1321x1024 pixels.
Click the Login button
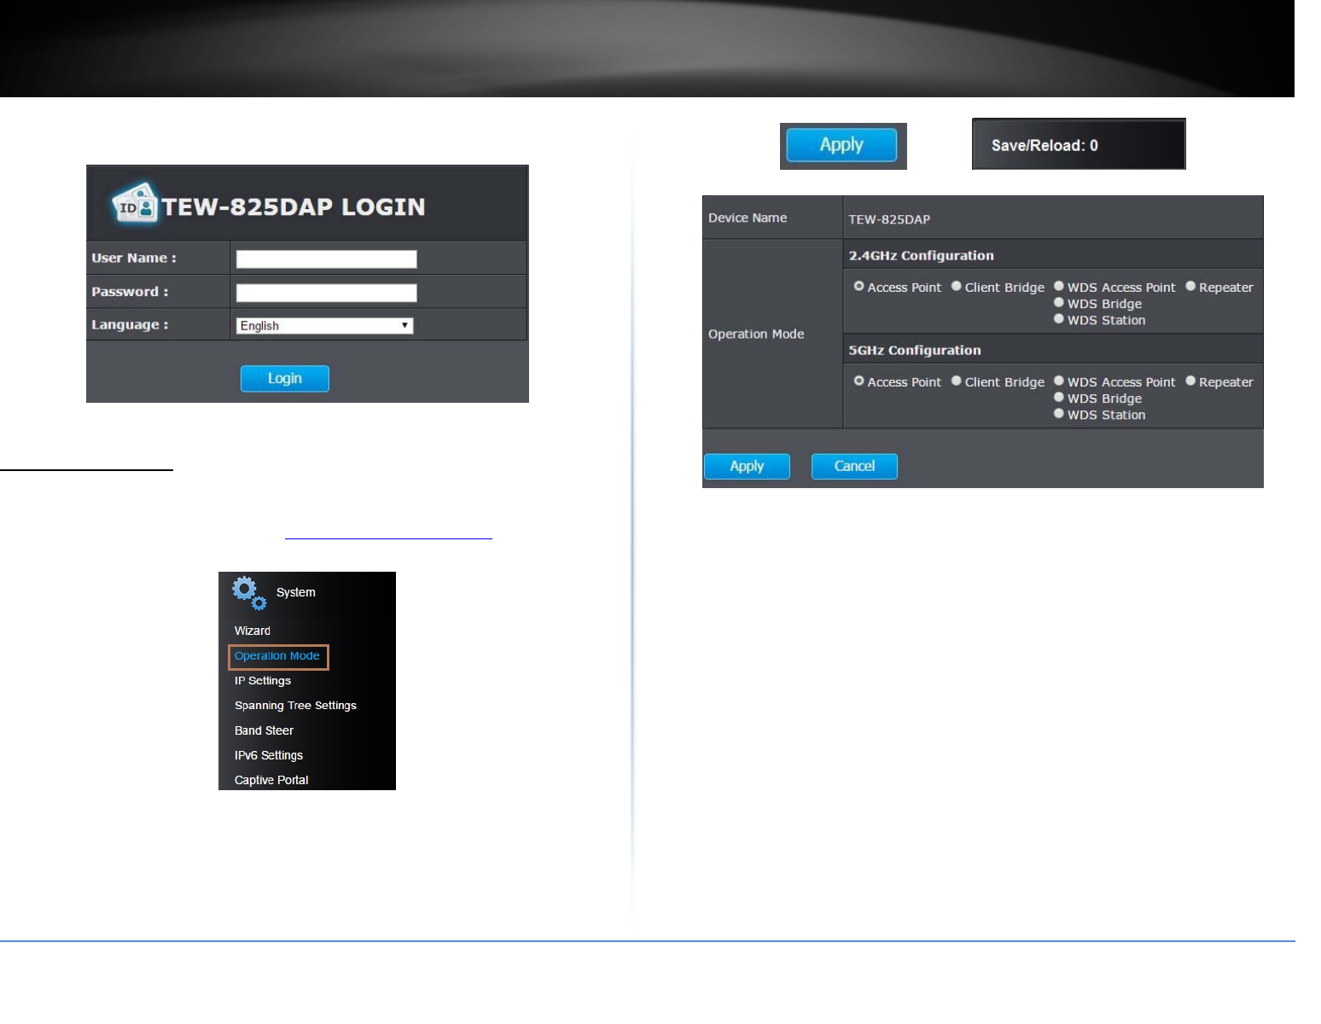284,378
